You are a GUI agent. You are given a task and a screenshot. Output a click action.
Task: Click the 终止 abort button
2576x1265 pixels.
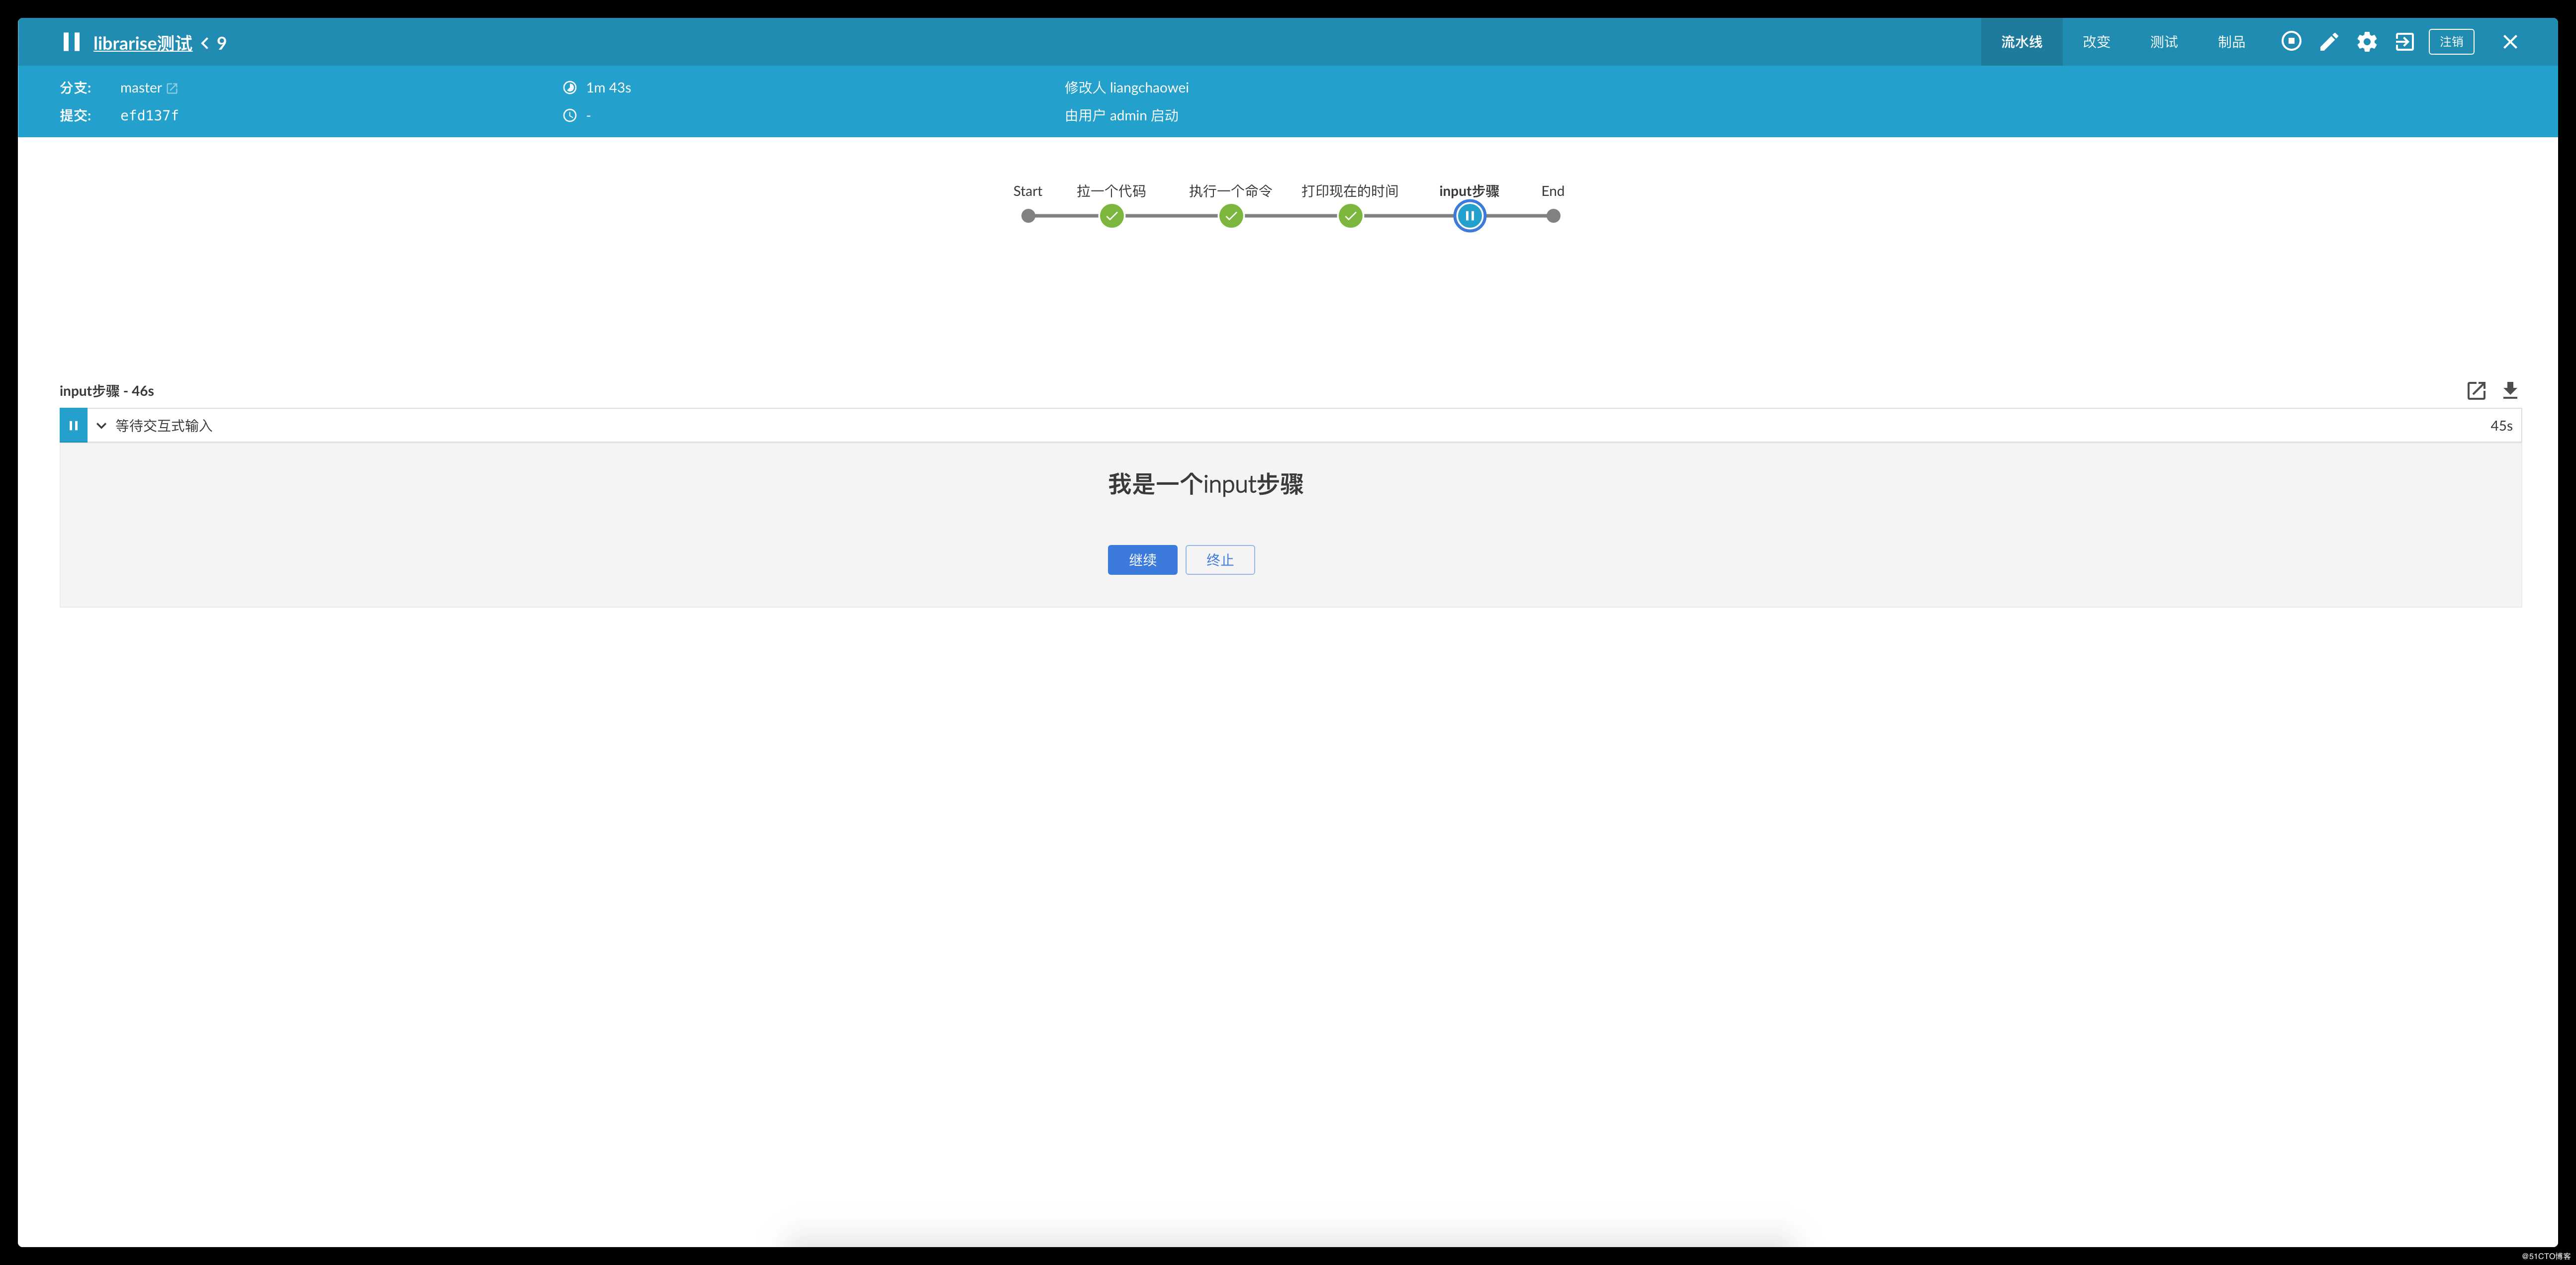pos(1220,559)
